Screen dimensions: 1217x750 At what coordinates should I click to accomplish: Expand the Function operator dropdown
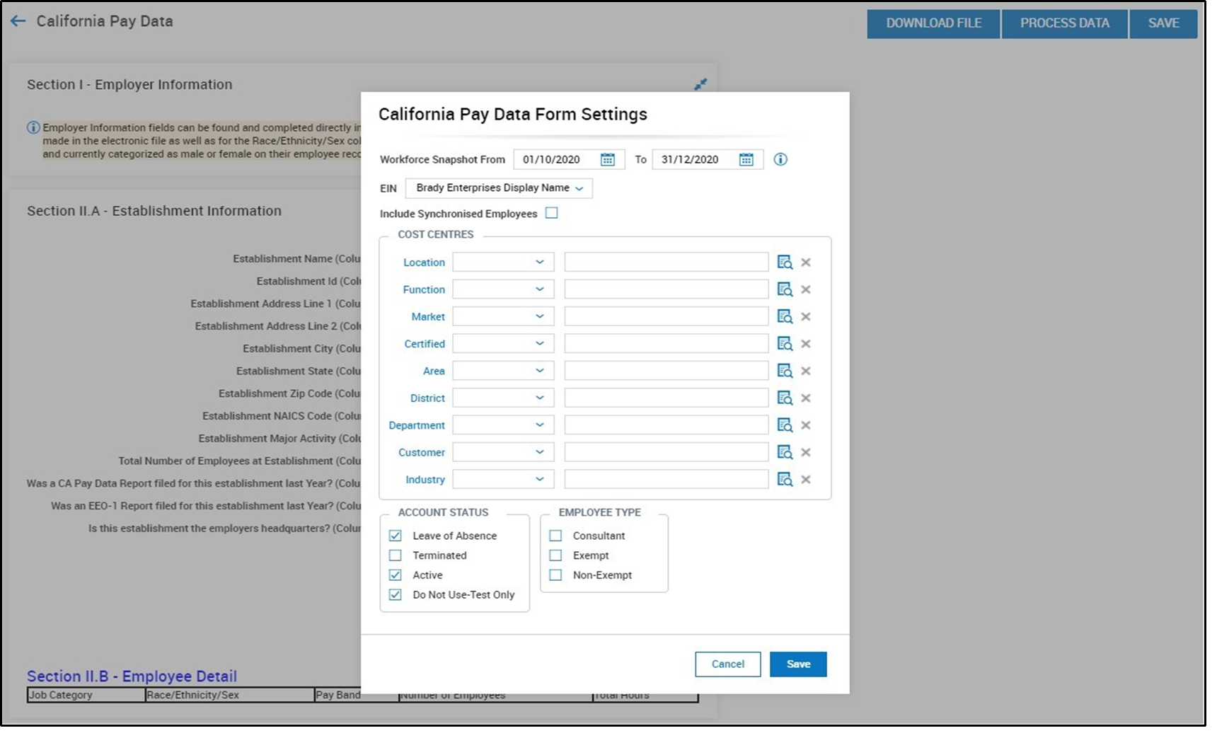[503, 289]
